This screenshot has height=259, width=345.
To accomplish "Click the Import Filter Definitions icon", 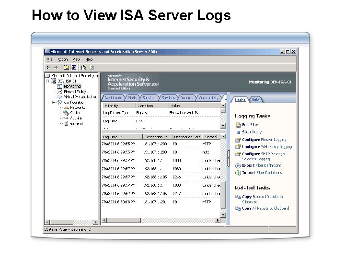I will tap(238, 173).
